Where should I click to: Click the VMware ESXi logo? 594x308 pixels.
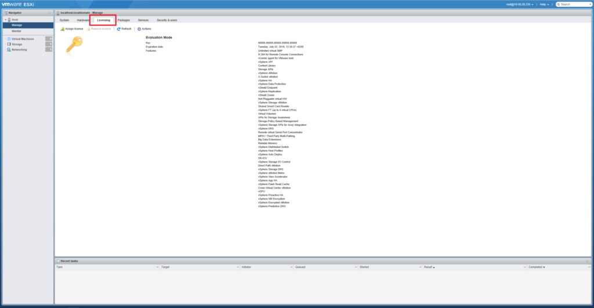click(19, 4)
